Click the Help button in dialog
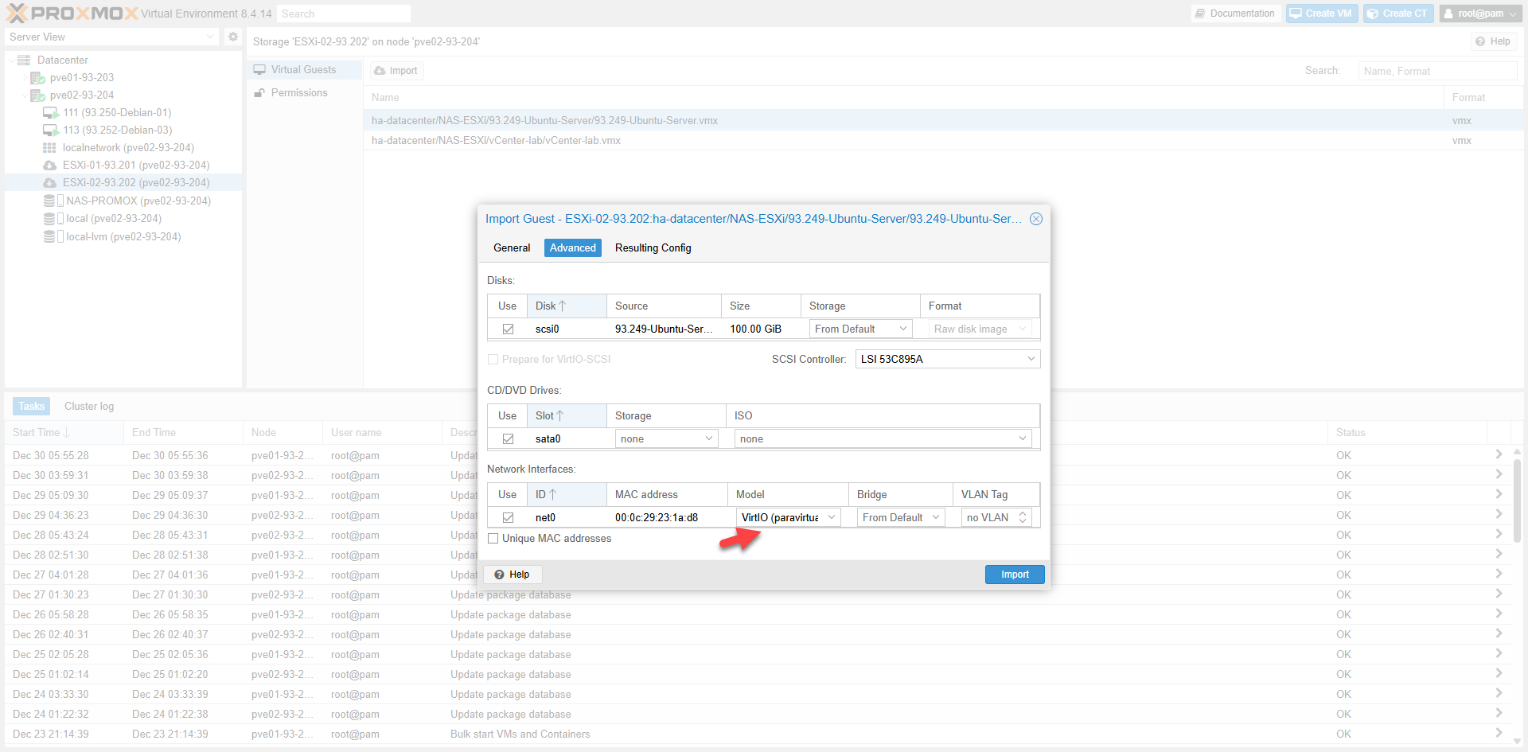This screenshot has height=752, width=1528. pyautogui.click(x=513, y=575)
